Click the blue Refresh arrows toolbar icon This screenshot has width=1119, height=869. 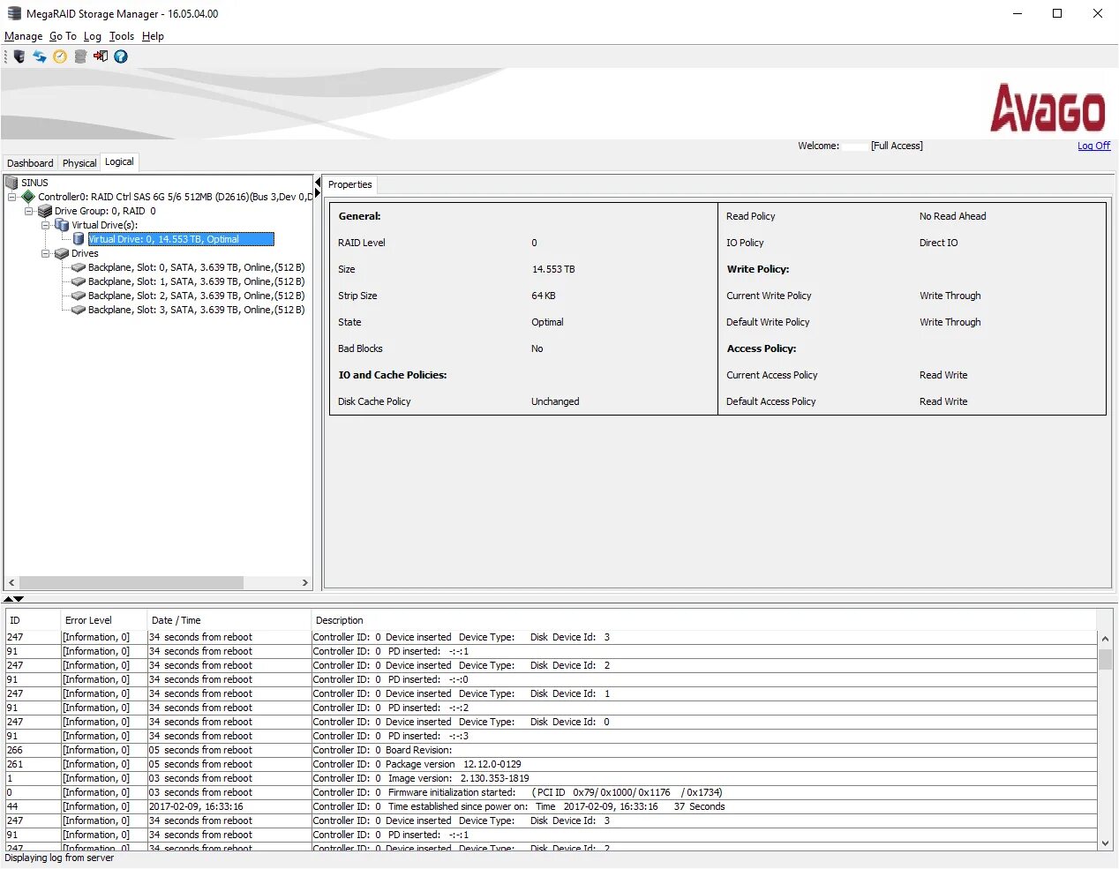coord(40,56)
